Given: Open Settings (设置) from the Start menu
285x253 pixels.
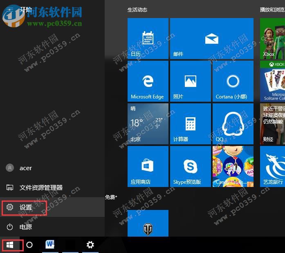Looking at the screenshot, I should pos(52,207).
